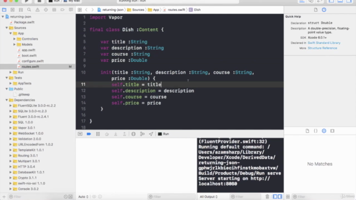Hide the debug area

(x=80, y=134)
